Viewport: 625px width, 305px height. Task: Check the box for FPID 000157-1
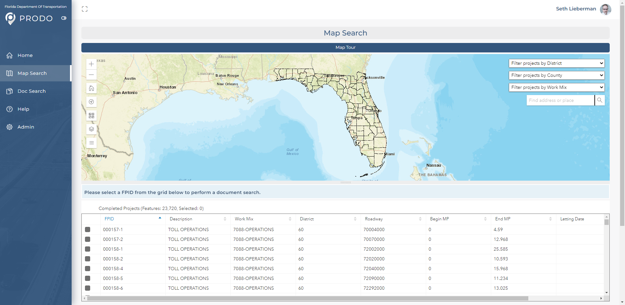88,229
